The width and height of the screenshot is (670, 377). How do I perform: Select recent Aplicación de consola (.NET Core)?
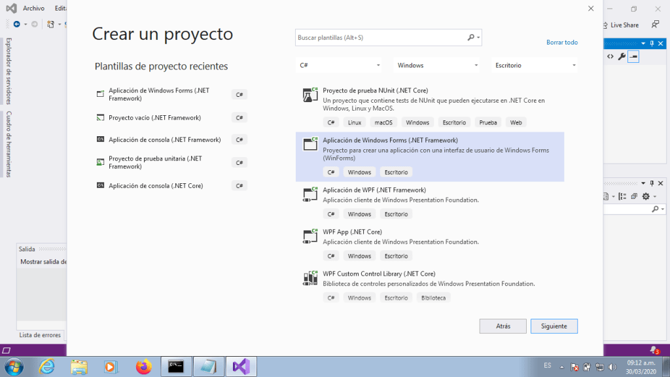click(x=156, y=186)
